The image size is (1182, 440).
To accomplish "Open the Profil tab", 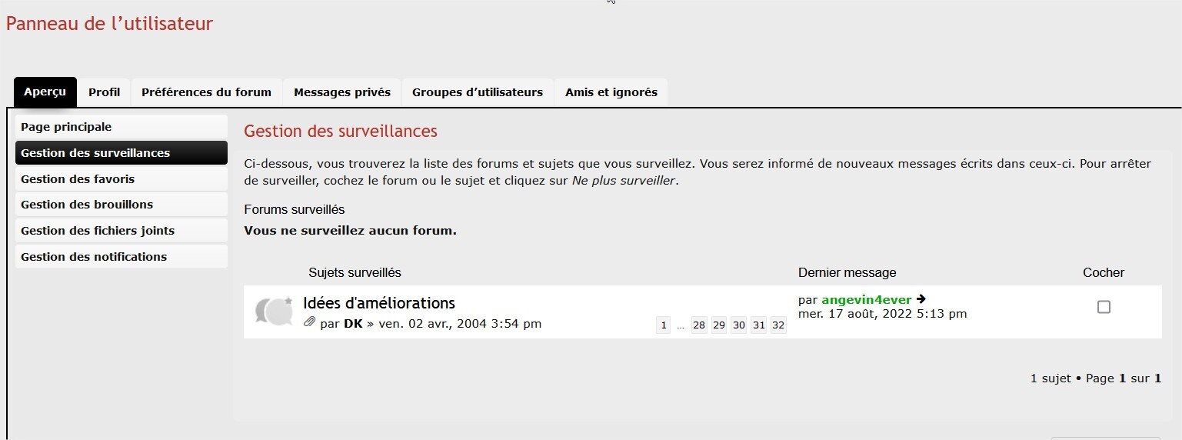I will (x=104, y=92).
